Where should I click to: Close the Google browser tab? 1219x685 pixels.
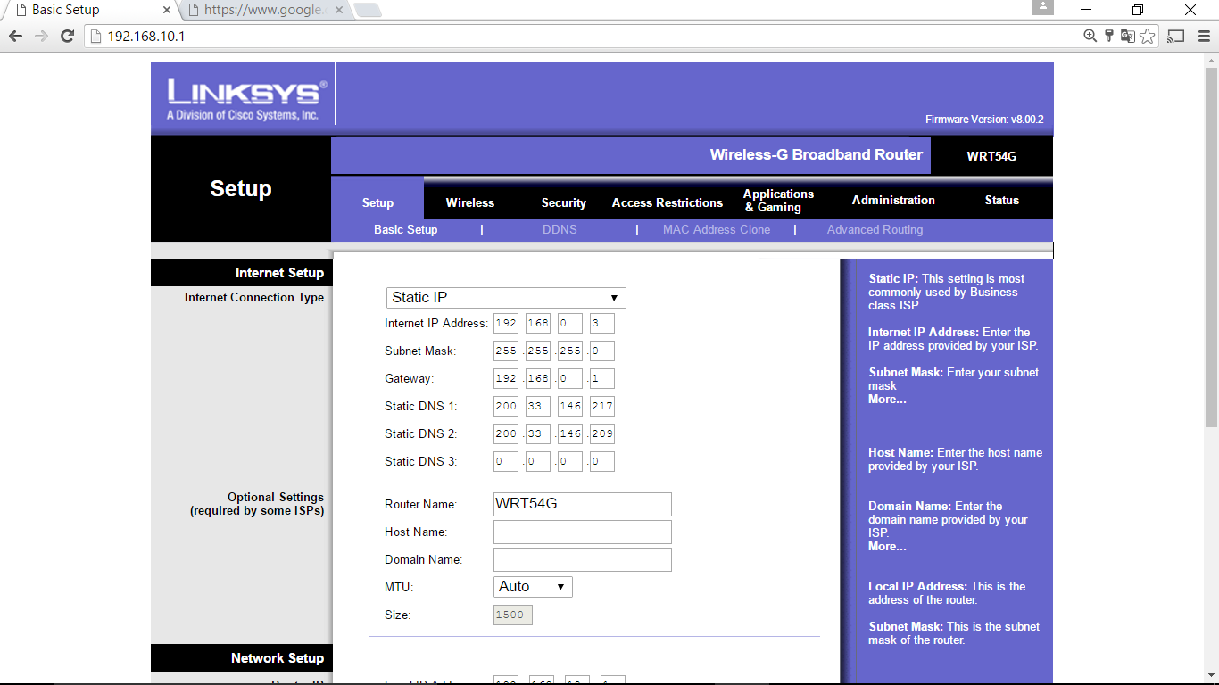point(338,10)
